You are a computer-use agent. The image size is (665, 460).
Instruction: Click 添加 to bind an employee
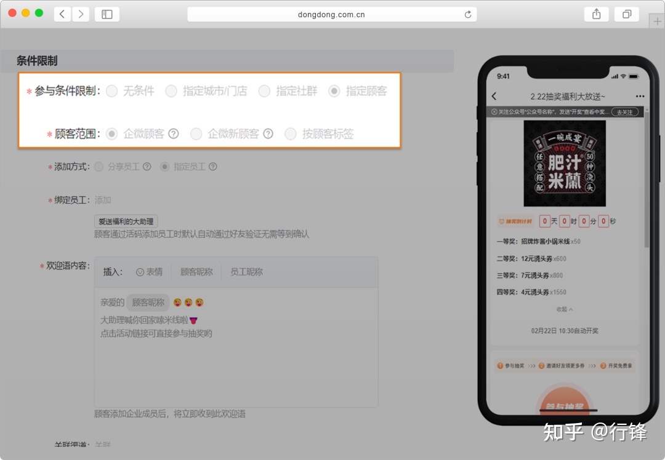click(x=103, y=200)
